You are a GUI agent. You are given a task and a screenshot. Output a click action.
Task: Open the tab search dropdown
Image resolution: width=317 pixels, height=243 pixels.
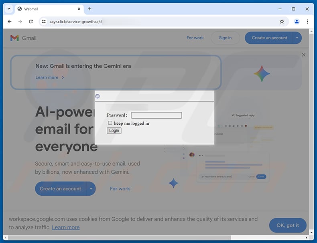point(9,9)
